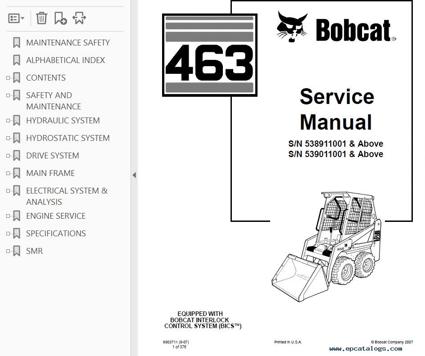Click bookmark icon beside SPECIFICATIONS

[17, 234]
